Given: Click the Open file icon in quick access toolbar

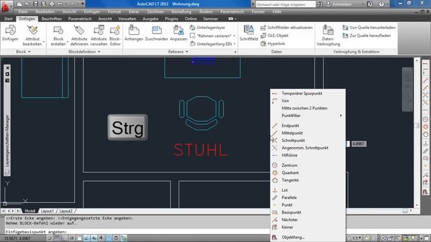Looking at the screenshot, I should 27,4.
